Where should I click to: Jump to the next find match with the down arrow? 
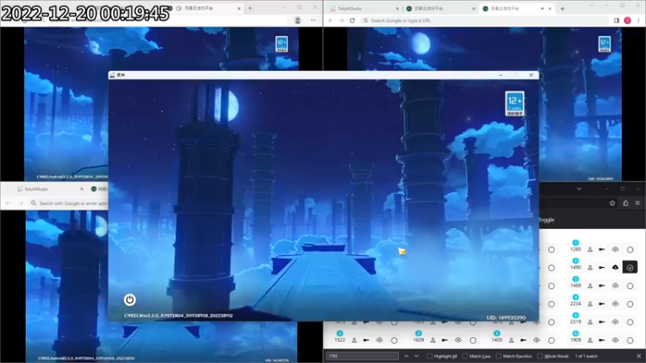click(417, 356)
